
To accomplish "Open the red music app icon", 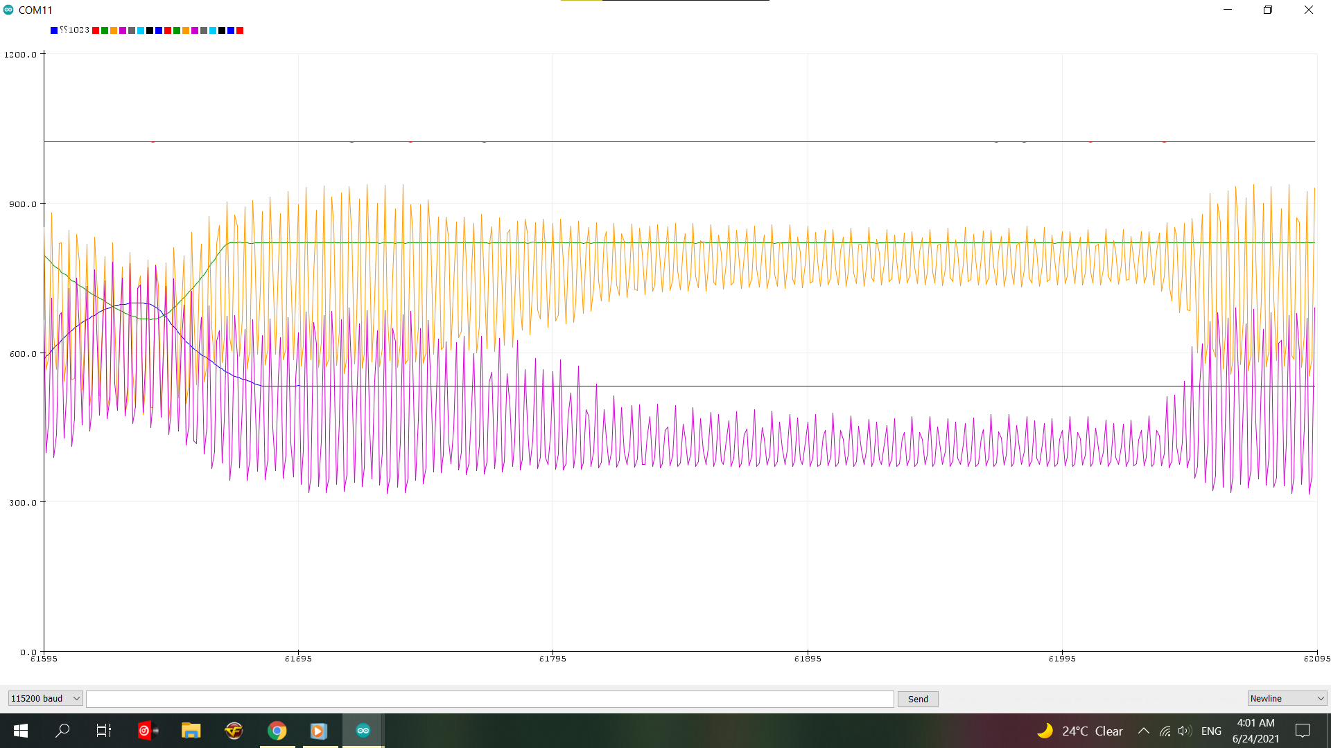I will (x=147, y=731).
